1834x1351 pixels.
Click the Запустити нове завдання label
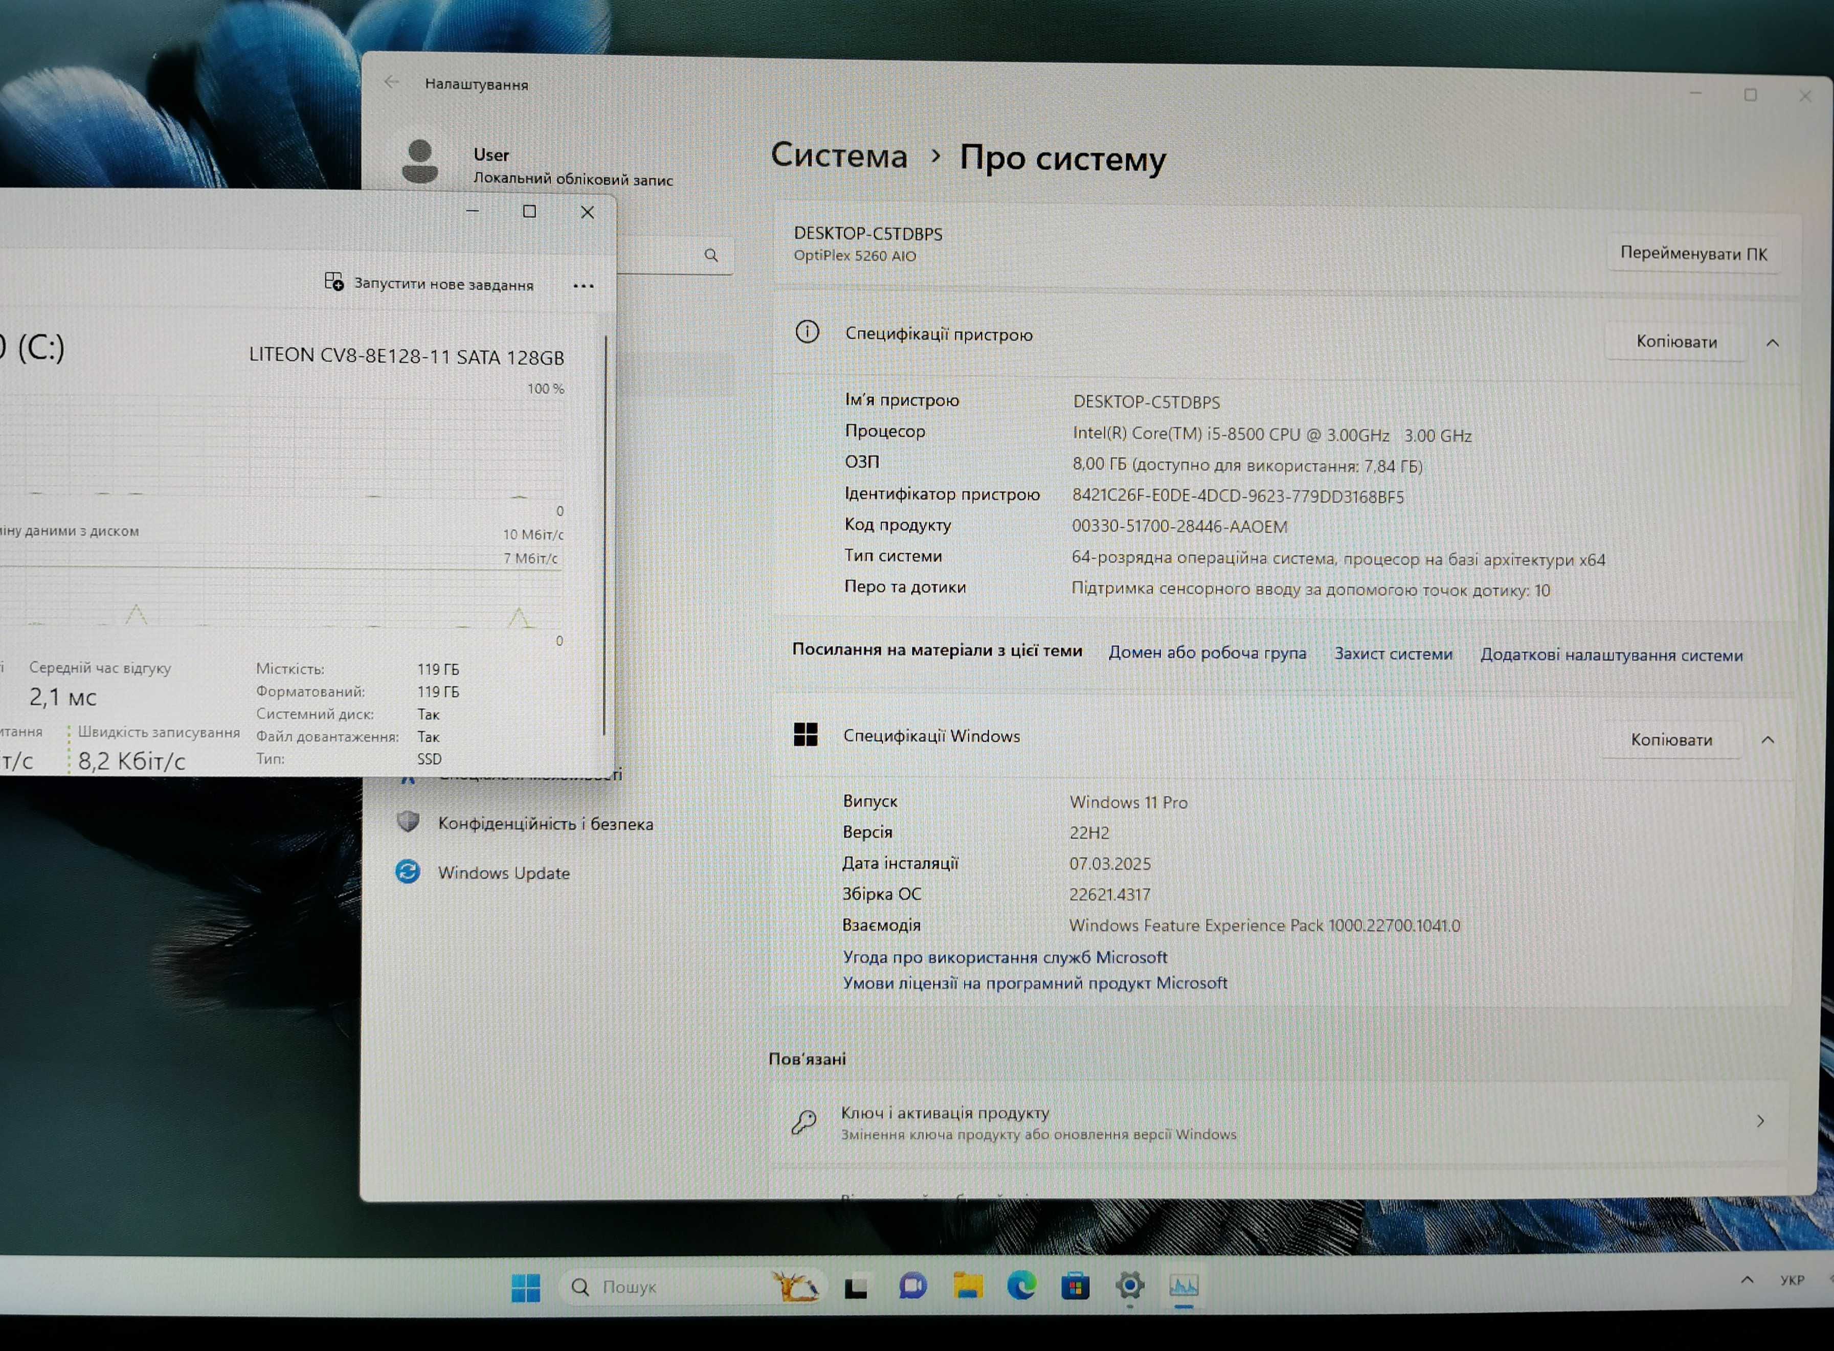click(x=443, y=284)
